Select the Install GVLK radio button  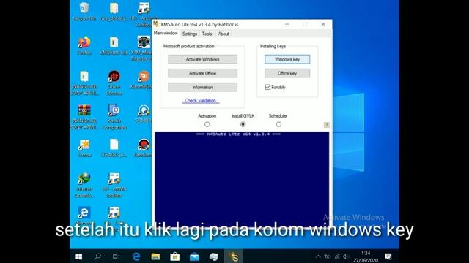243,124
